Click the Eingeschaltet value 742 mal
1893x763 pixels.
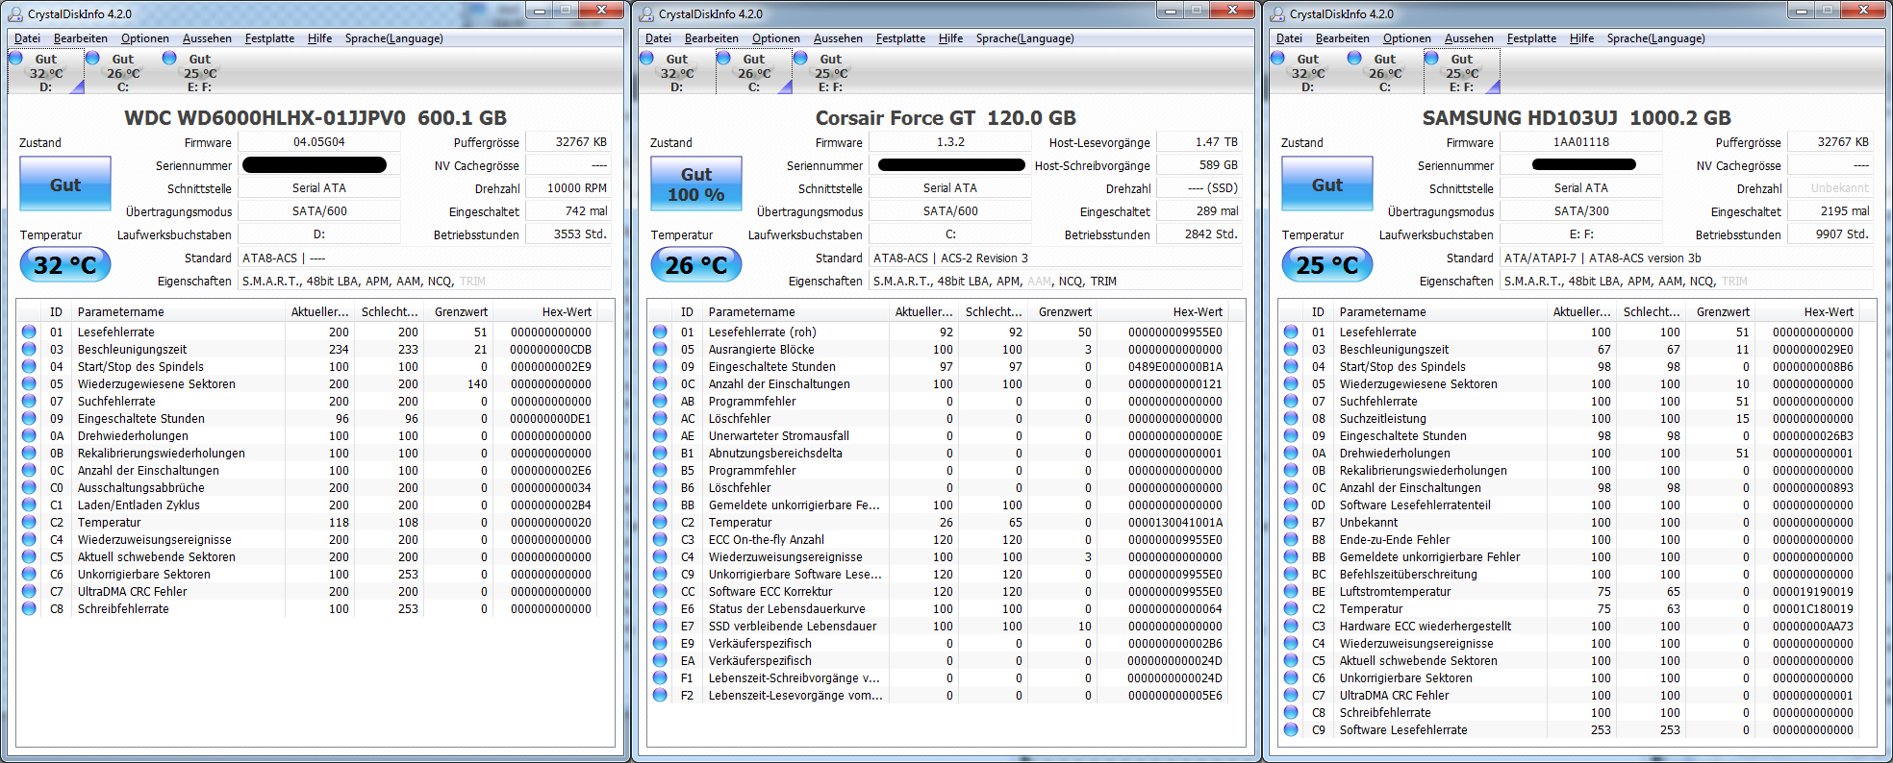(x=569, y=211)
